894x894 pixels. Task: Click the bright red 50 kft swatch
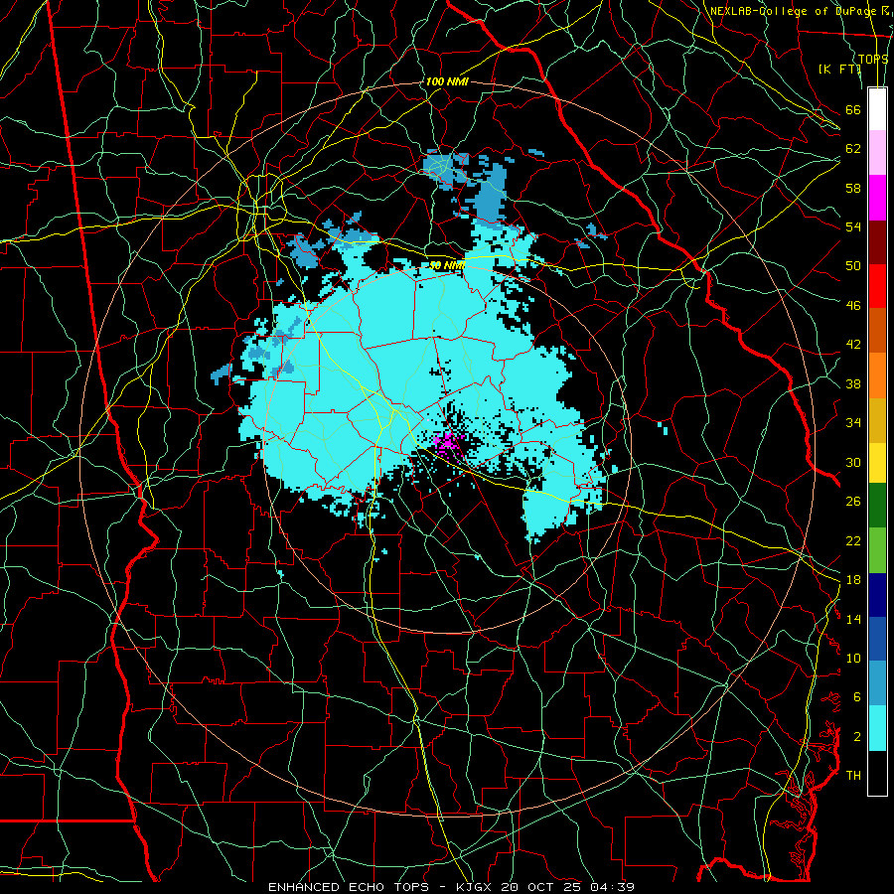[x=877, y=286]
